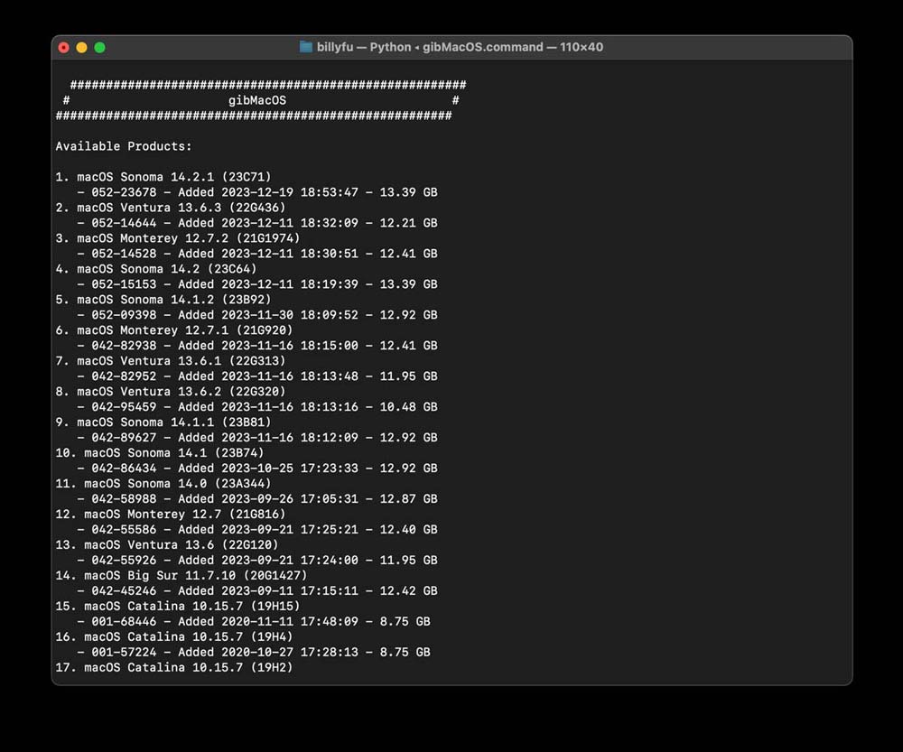Screen dimensions: 903x752
Task: Click the '052-09398' product detail line
Action: tap(256, 315)
